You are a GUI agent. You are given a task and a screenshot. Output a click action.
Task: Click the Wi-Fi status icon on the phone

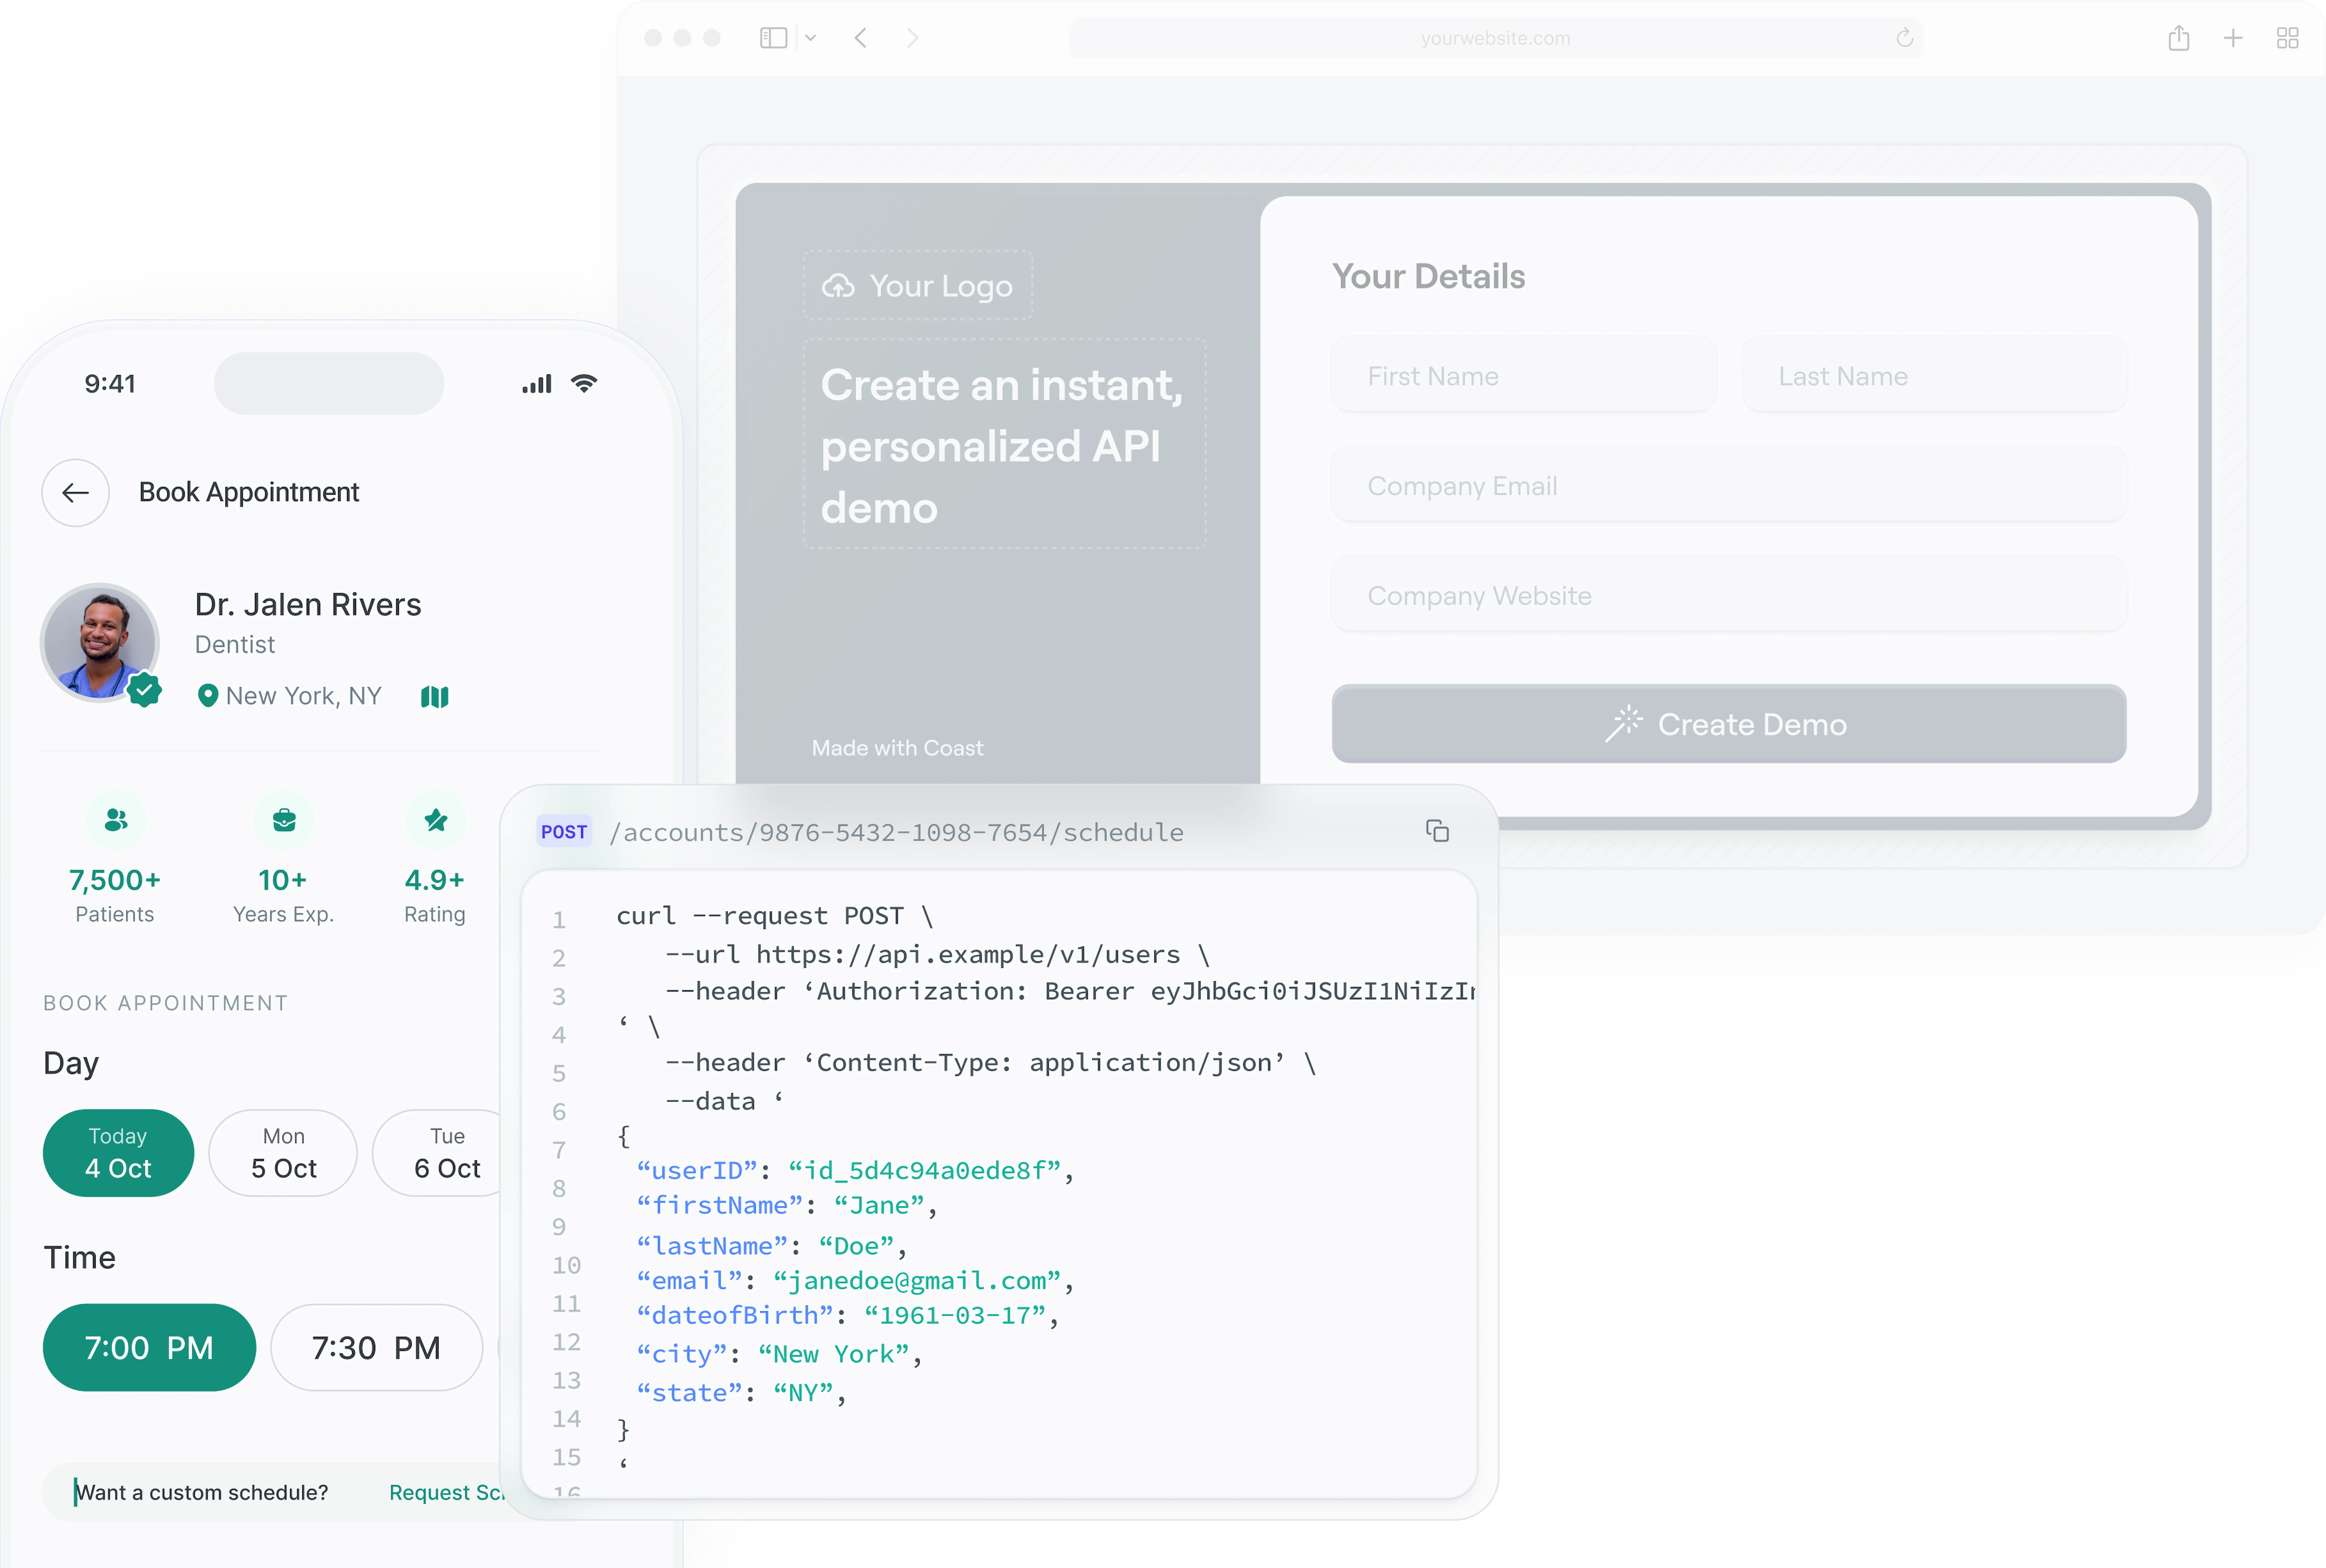pos(584,384)
